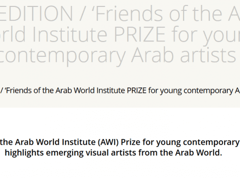This screenshot has height=178, width=240.
Task: Select the large 'Institute PRIZE' heading line
Action: point(99,34)
